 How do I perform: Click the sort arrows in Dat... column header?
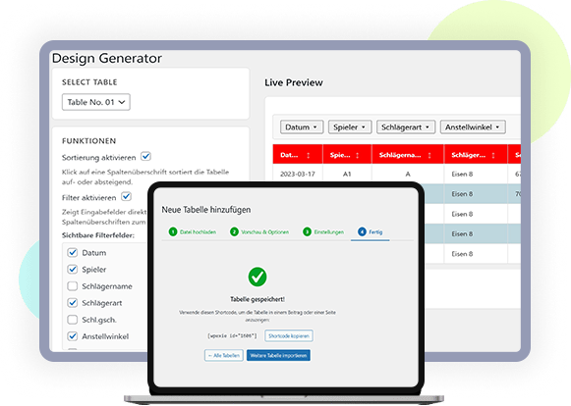(309, 155)
